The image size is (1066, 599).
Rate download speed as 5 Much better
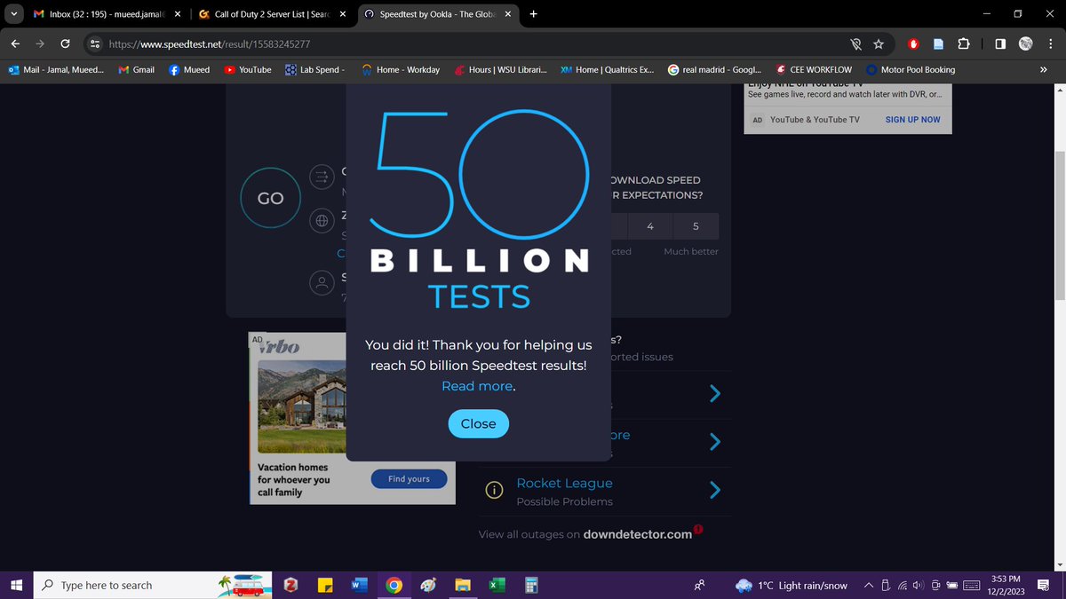click(x=696, y=226)
